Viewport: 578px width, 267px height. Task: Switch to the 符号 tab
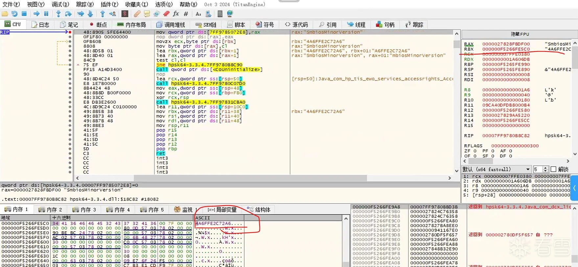[x=265, y=25]
